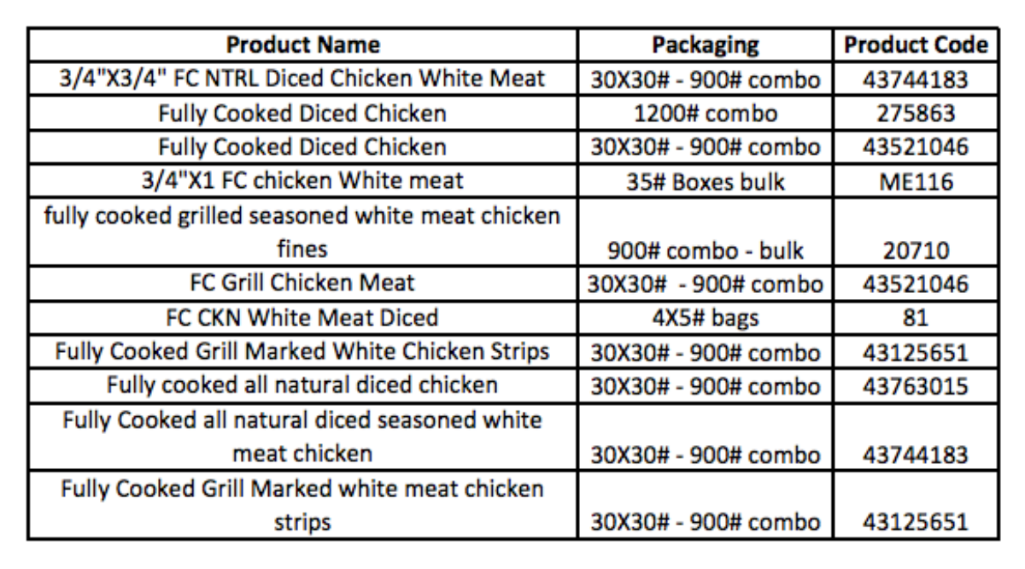The height and width of the screenshot is (569, 1025).
Task: Click the Product Name column header
Action: click(304, 45)
